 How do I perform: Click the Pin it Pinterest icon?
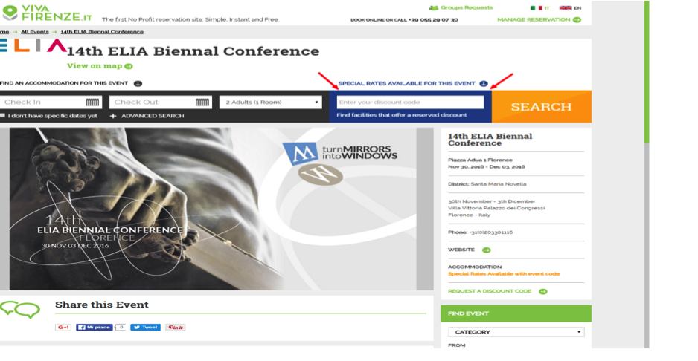pyautogui.click(x=176, y=328)
